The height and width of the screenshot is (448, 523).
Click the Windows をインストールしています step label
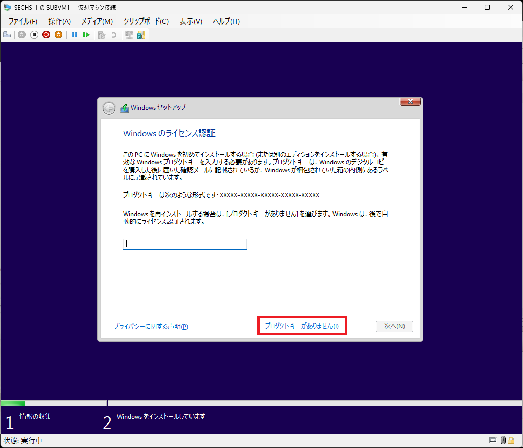pos(161,416)
